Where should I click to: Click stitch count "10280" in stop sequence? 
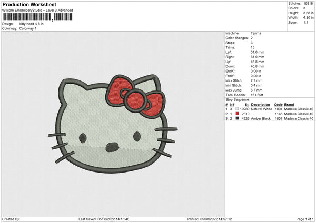click(245, 109)
